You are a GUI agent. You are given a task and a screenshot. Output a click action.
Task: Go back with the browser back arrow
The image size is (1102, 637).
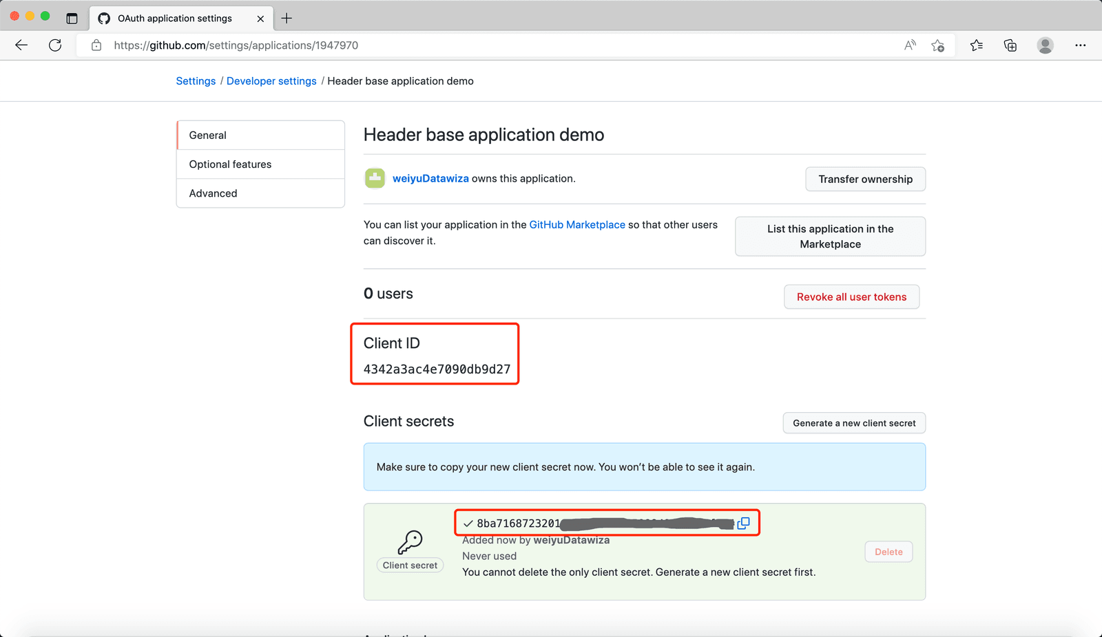pos(21,45)
